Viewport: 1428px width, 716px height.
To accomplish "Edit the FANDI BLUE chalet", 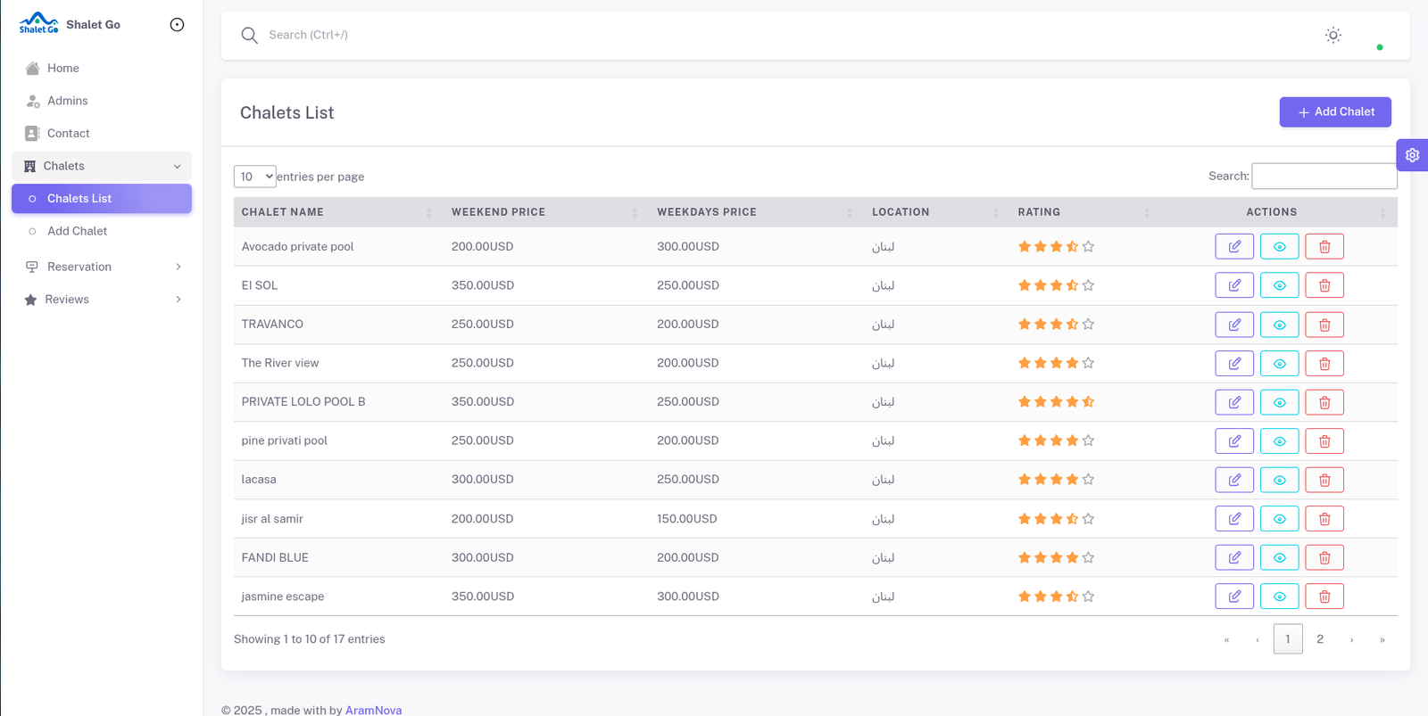I will click(1234, 557).
